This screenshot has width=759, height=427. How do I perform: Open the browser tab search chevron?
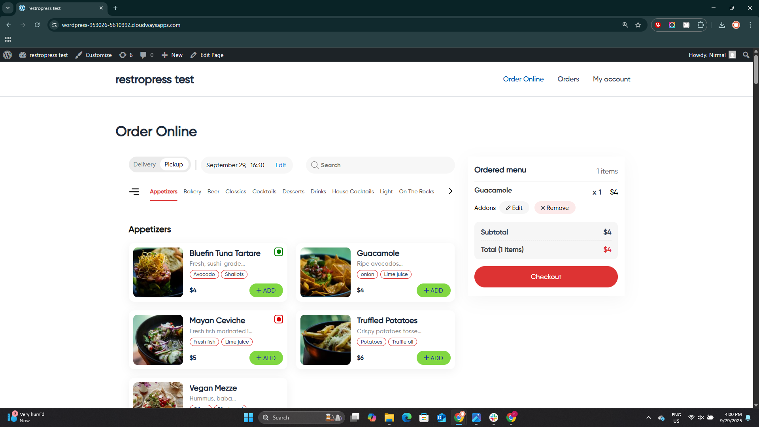8,8
